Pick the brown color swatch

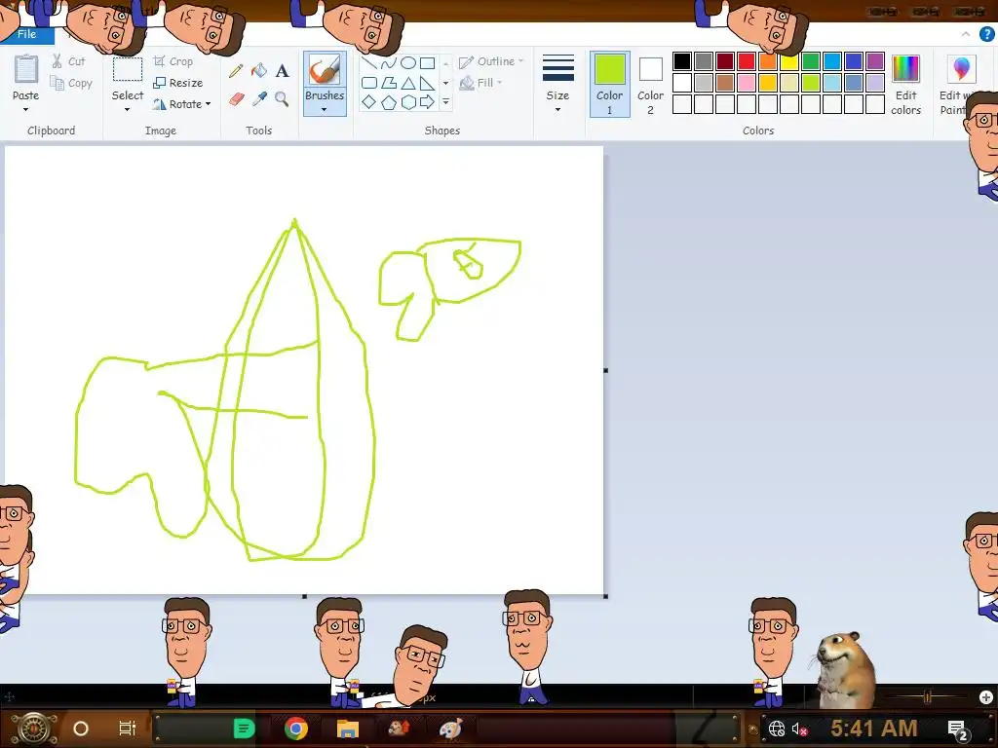[725, 83]
